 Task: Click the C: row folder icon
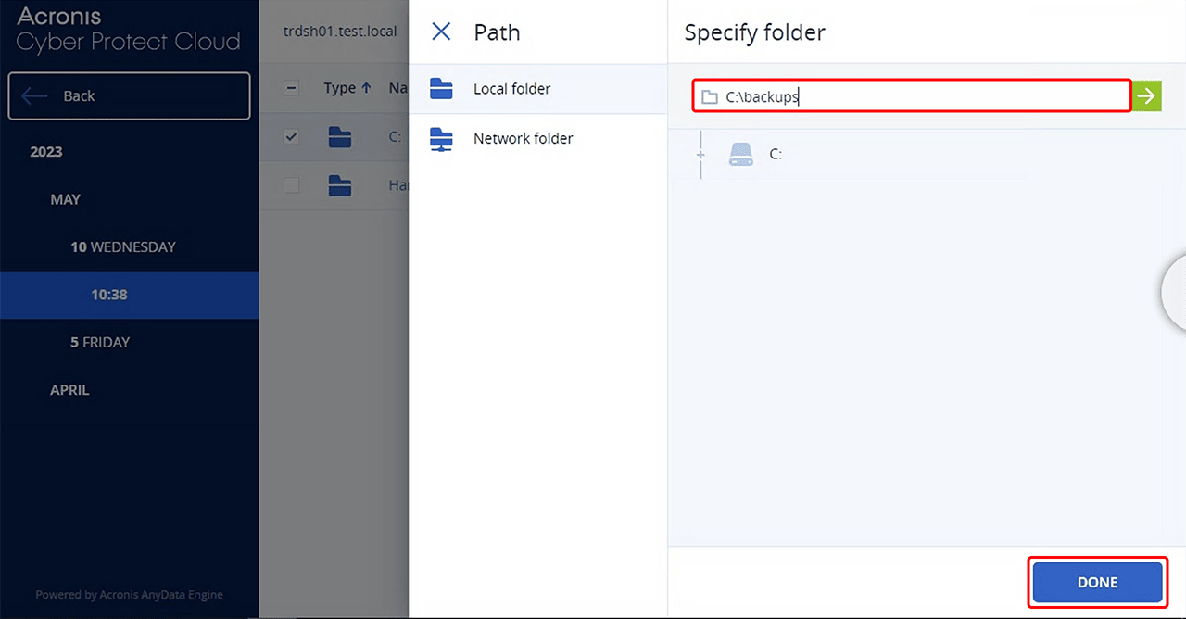point(340,137)
